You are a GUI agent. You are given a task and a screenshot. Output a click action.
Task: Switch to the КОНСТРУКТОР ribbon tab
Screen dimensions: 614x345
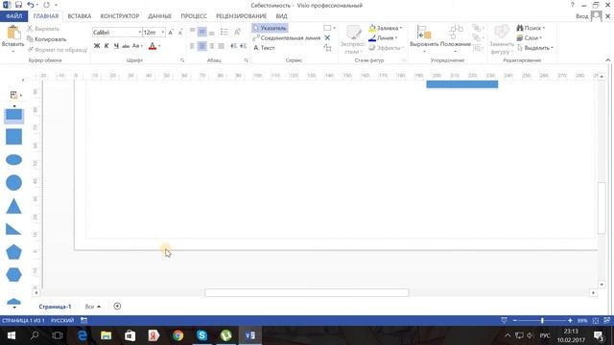[119, 16]
